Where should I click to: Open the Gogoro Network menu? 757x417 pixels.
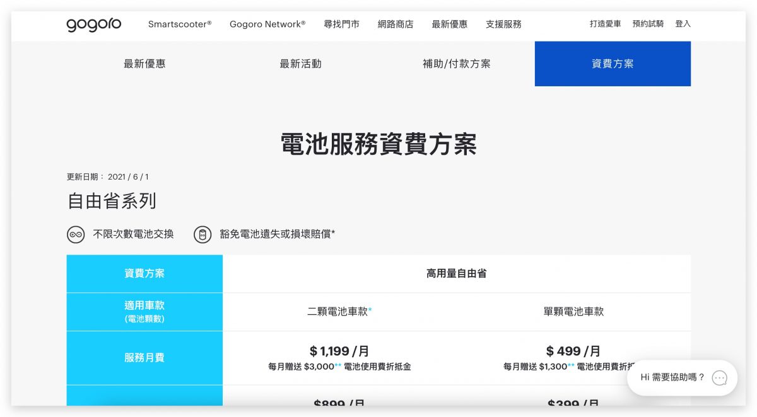click(267, 24)
